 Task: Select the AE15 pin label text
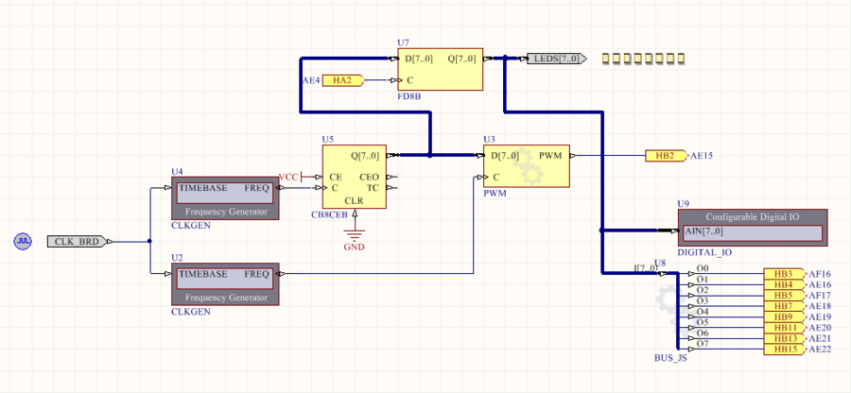pos(702,156)
